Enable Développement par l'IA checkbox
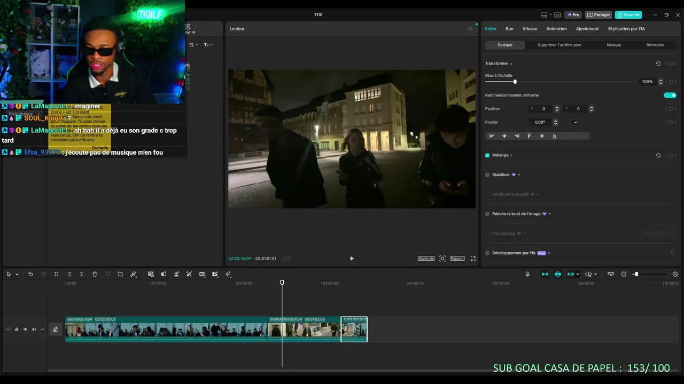The height and width of the screenshot is (384, 684). point(487,253)
